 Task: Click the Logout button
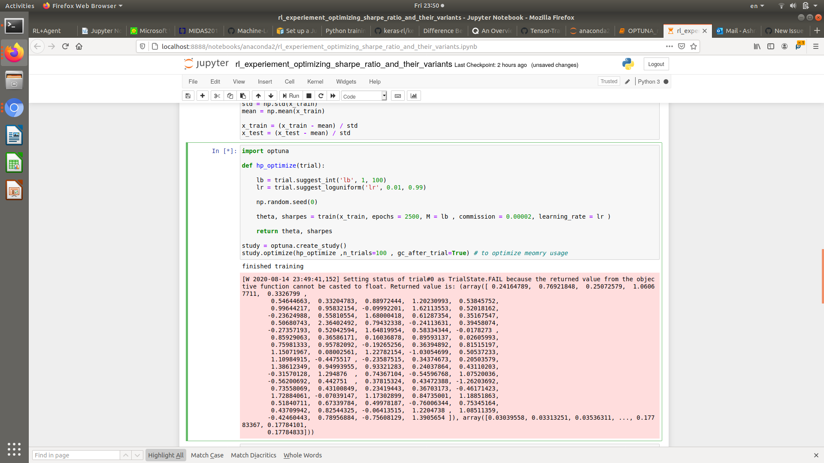coord(656,63)
